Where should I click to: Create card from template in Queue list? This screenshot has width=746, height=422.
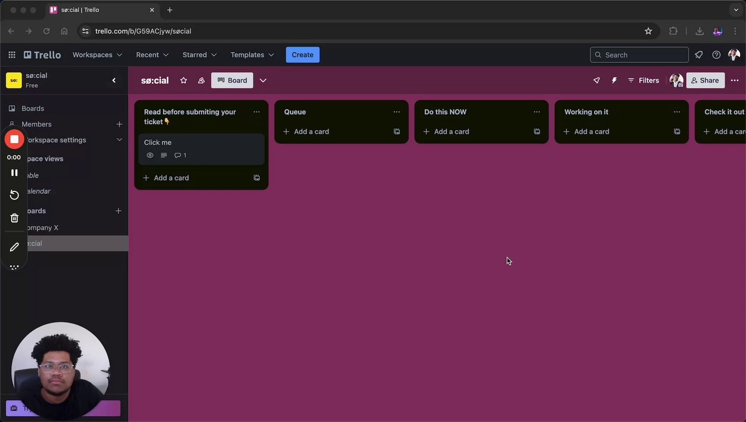(396, 132)
